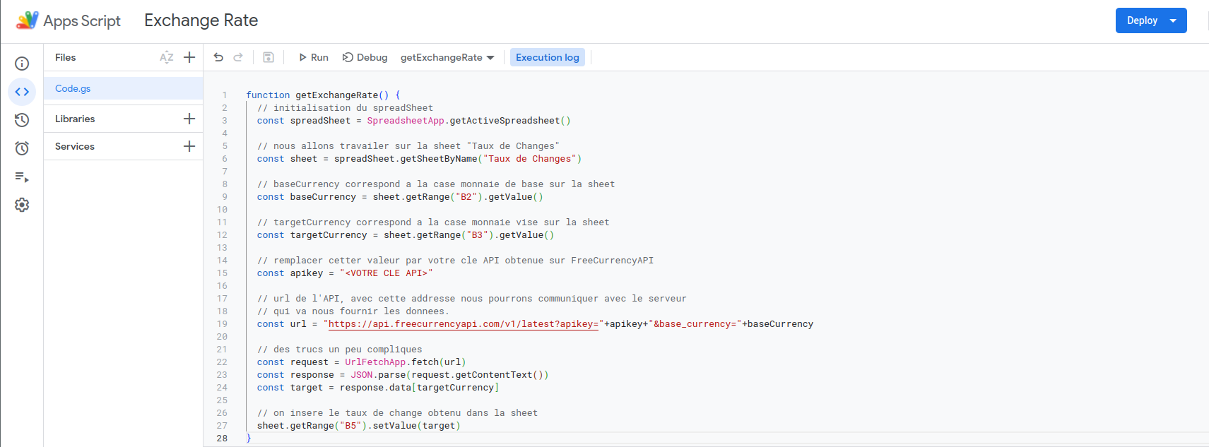The image size is (1209, 447).
Task: Open the Executions list icon
Action: coord(22,177)
